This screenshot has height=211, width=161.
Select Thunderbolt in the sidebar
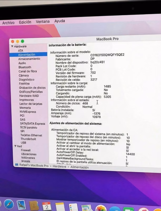click(28, 139)
